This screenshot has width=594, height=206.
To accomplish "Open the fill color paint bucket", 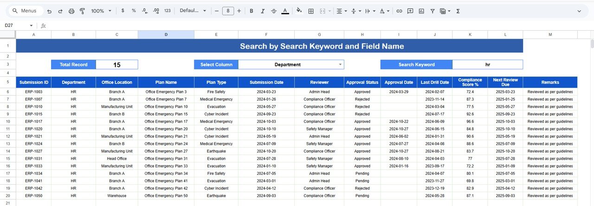I will (299, 11).
